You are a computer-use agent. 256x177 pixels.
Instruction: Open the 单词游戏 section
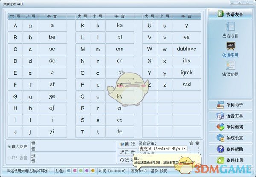coord(230,127)
